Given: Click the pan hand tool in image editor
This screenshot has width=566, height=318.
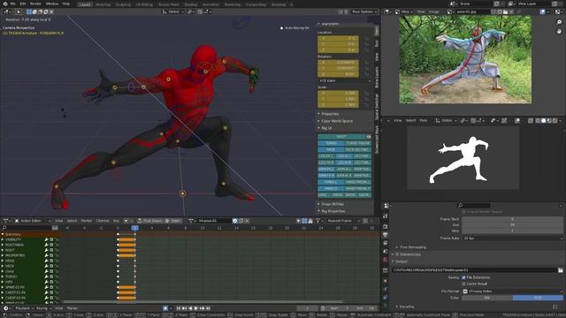Looking at the screenshot, I should click(x=559, y=32).
